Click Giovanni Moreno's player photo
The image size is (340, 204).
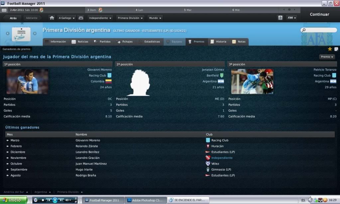[x=28, y=81]
